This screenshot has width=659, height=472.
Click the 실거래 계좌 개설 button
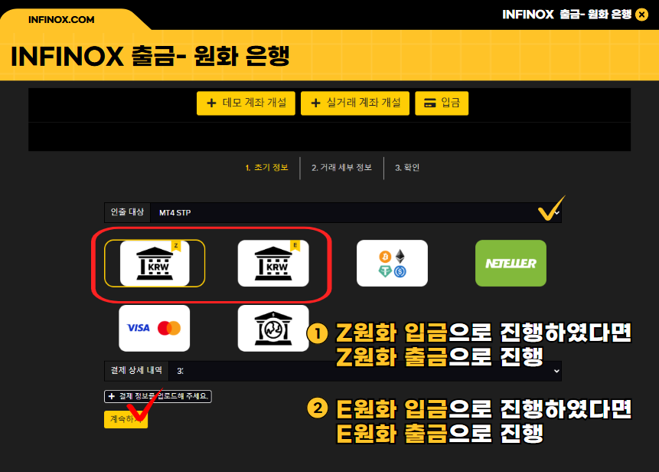(355, 103)
